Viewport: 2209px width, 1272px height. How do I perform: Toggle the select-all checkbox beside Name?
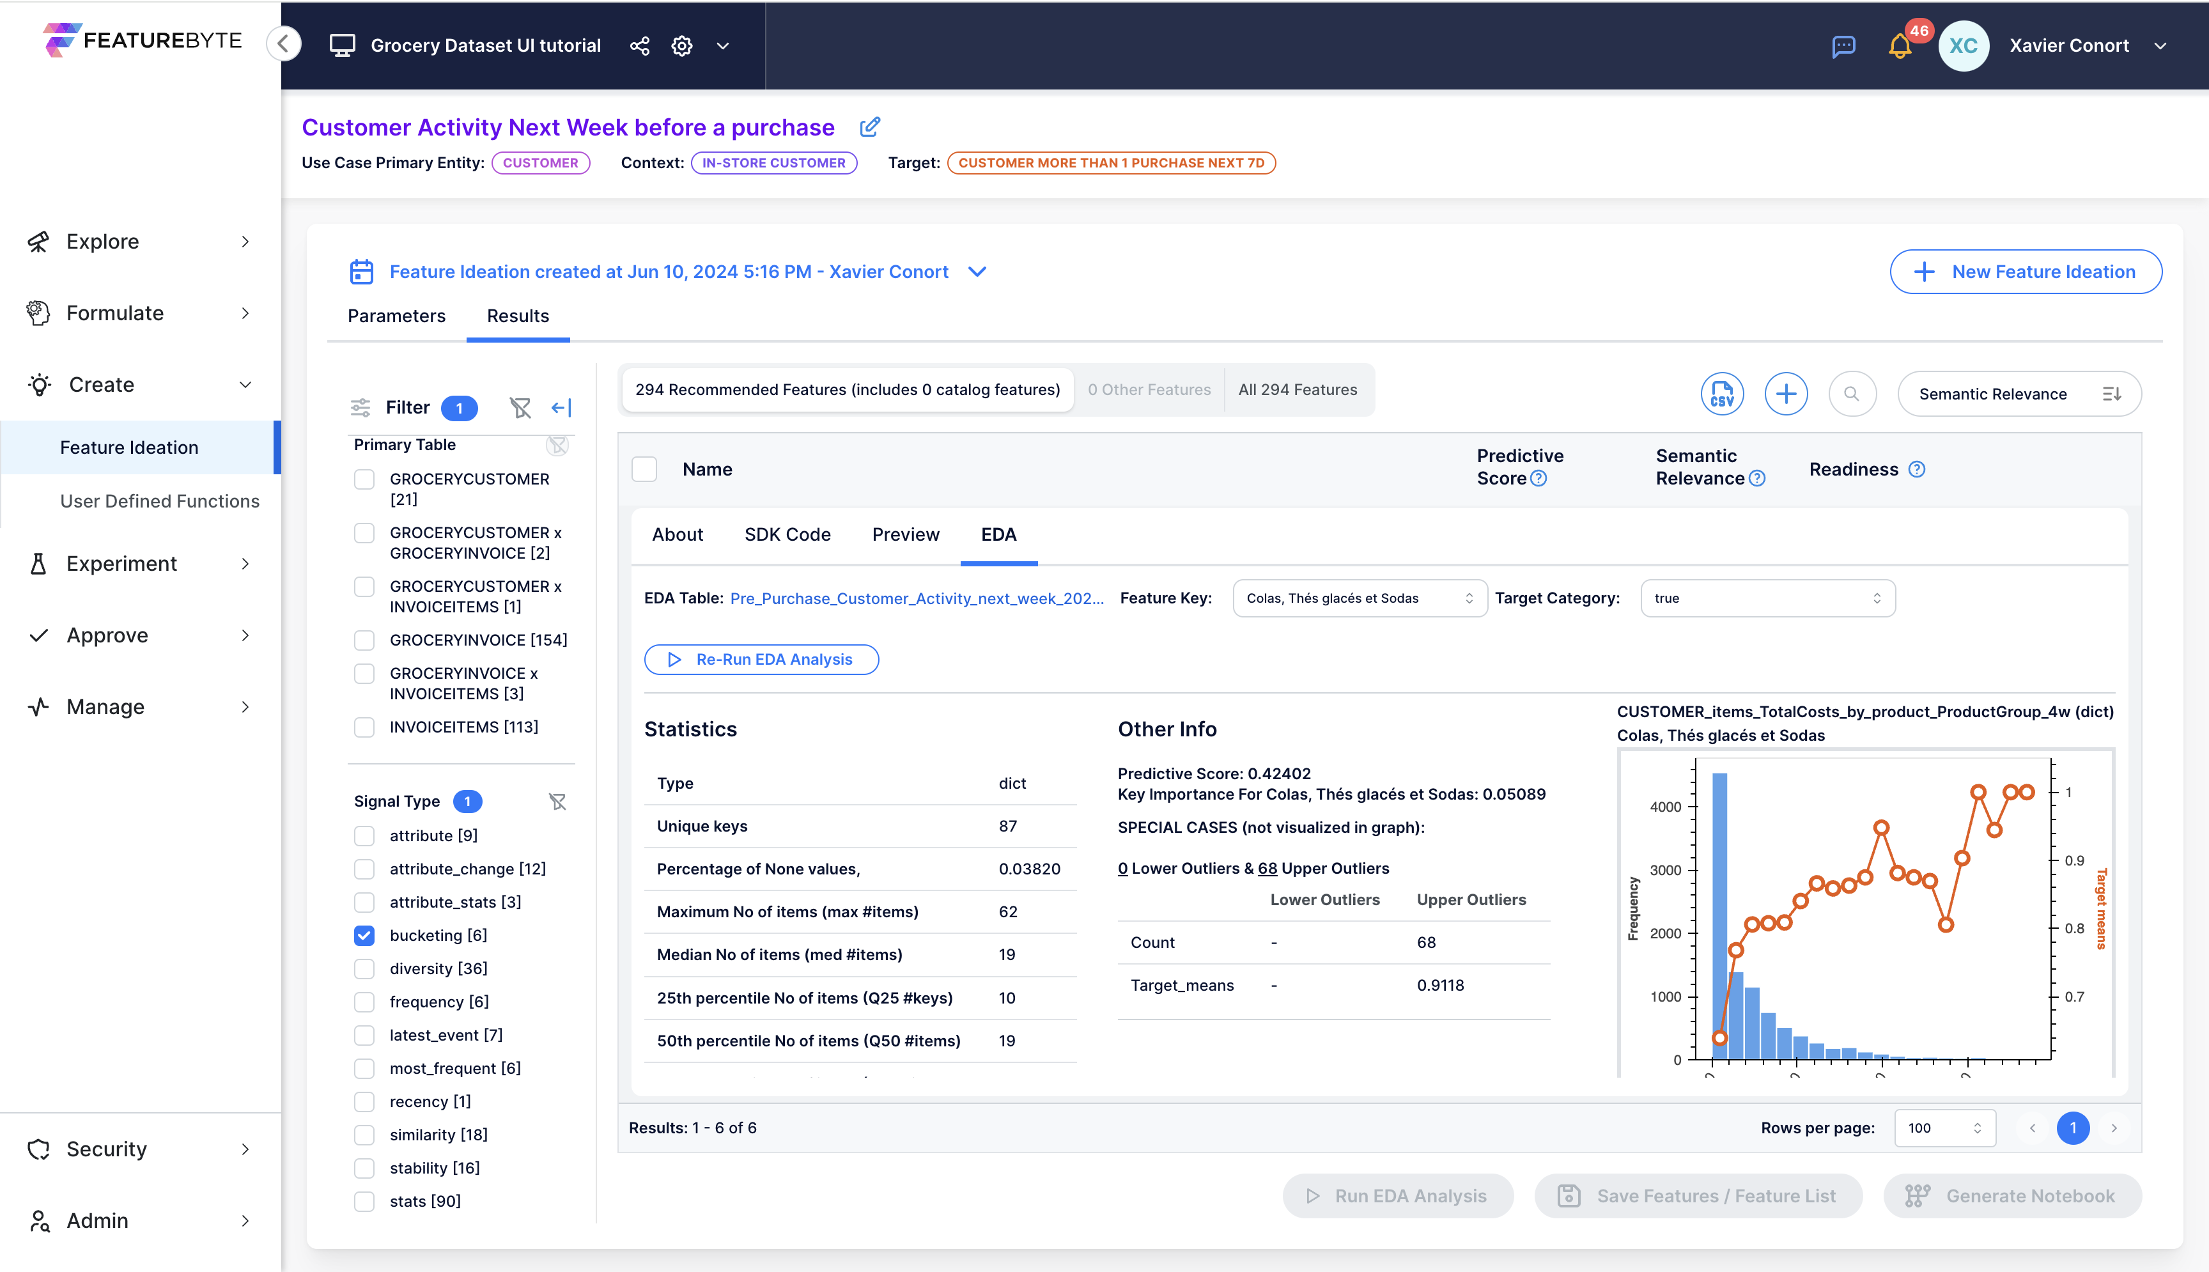pos(644,469)
